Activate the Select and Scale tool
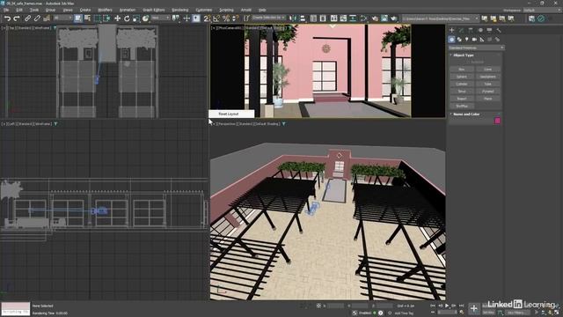563x317 pixels. [x=136, y=18]
